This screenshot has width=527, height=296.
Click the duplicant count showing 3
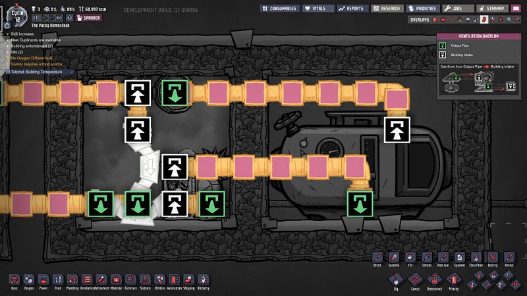coord(36,9)
